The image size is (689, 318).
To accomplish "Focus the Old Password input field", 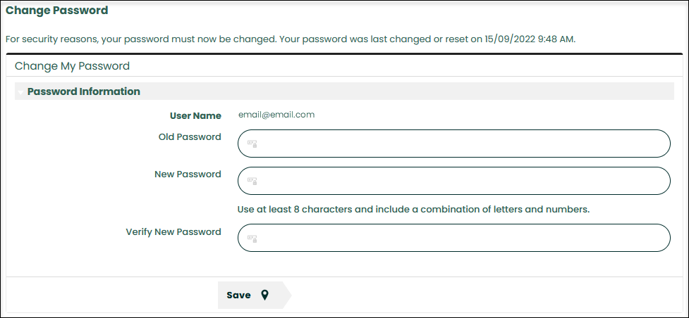I will point(458,144).
